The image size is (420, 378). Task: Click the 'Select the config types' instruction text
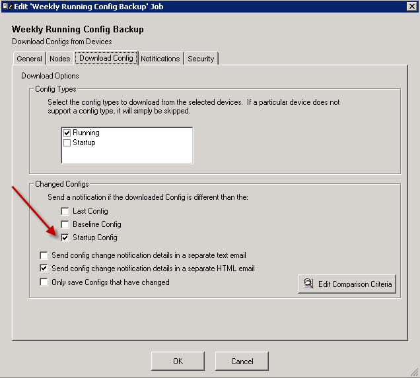click(193, 106)
